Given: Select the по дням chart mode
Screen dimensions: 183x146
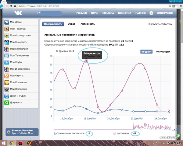Looking at the screenshot, I should 147,52.
